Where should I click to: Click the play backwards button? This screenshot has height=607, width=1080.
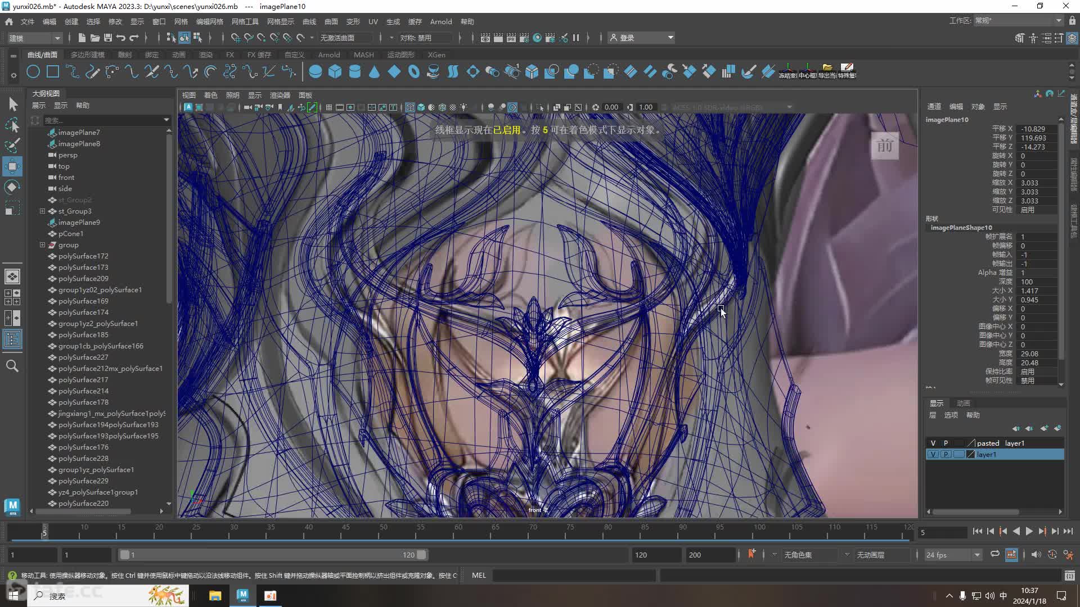point(1016,531)
